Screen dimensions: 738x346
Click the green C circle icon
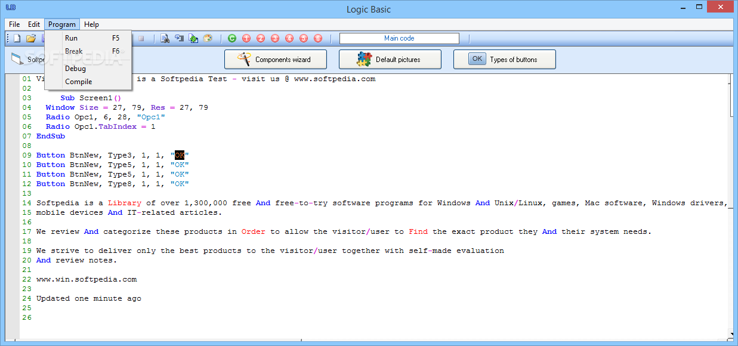(x=232, y=38)
